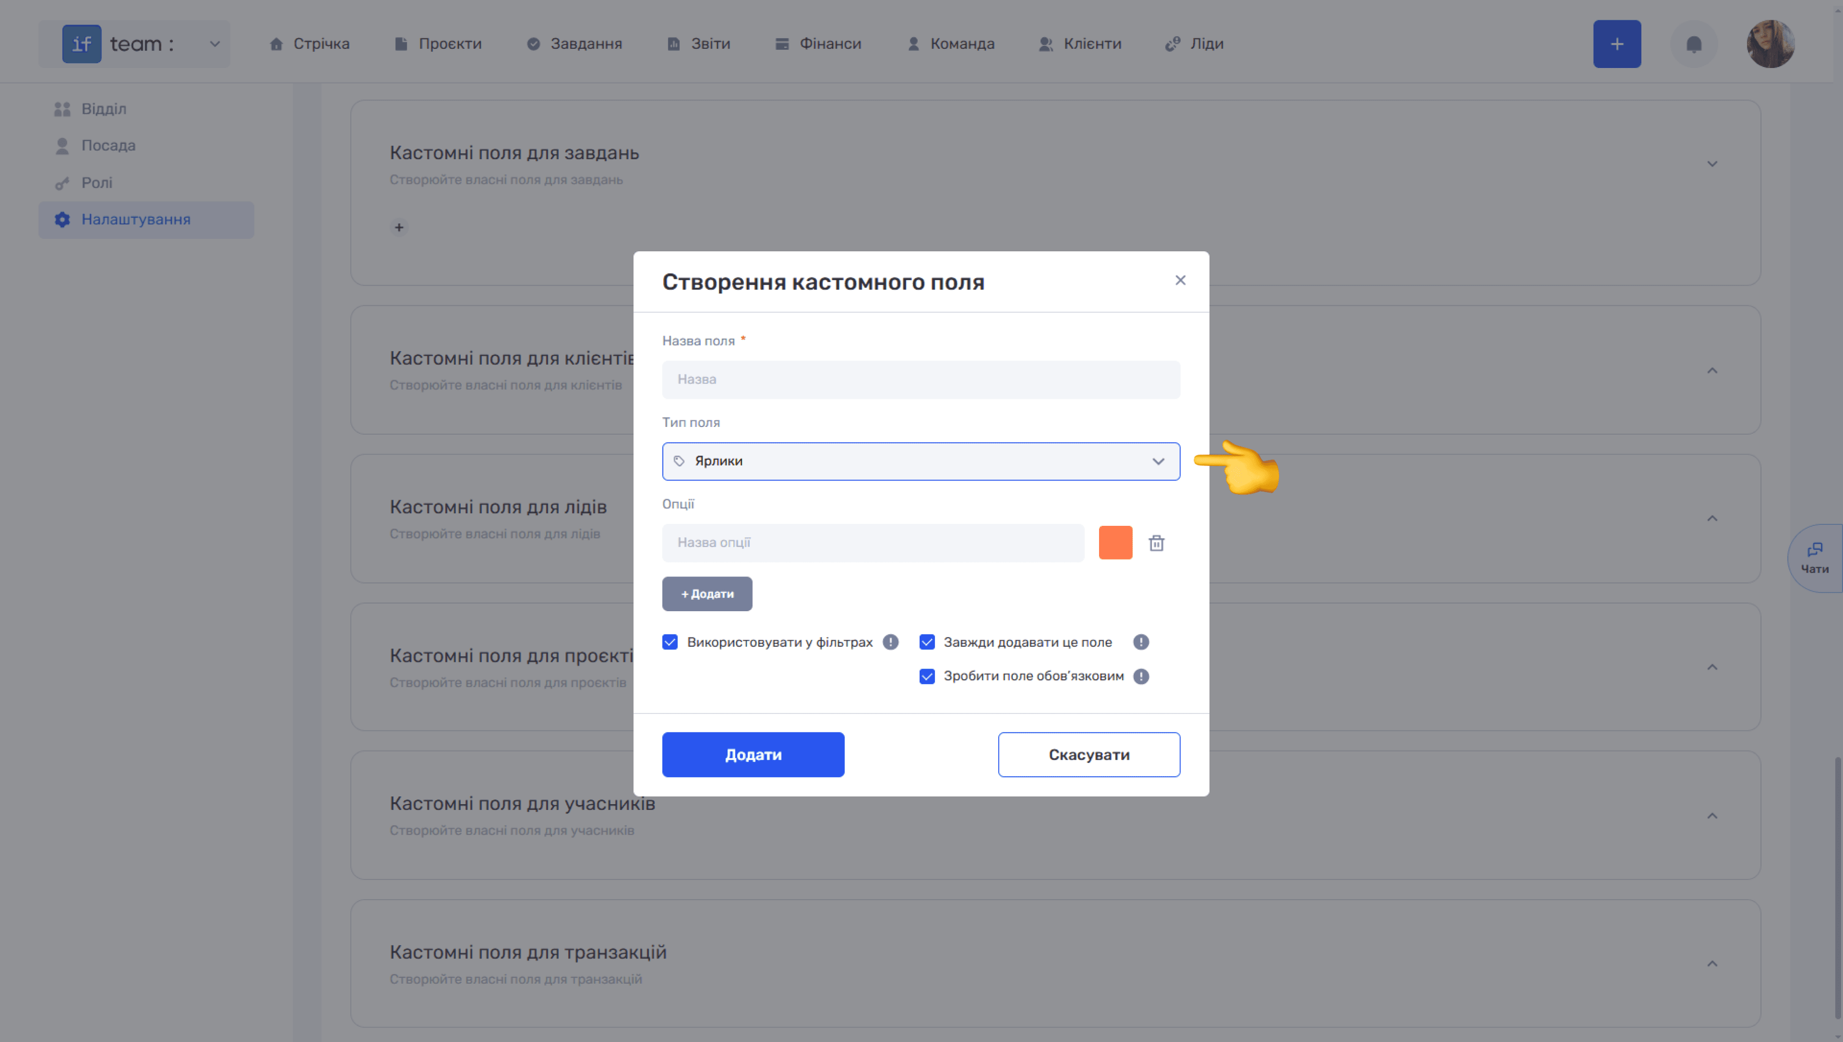Toggle Завжди додавати це поле checkbox
The width and height of the screenshot is (1843, 1042).
click(x=927, y=642)
